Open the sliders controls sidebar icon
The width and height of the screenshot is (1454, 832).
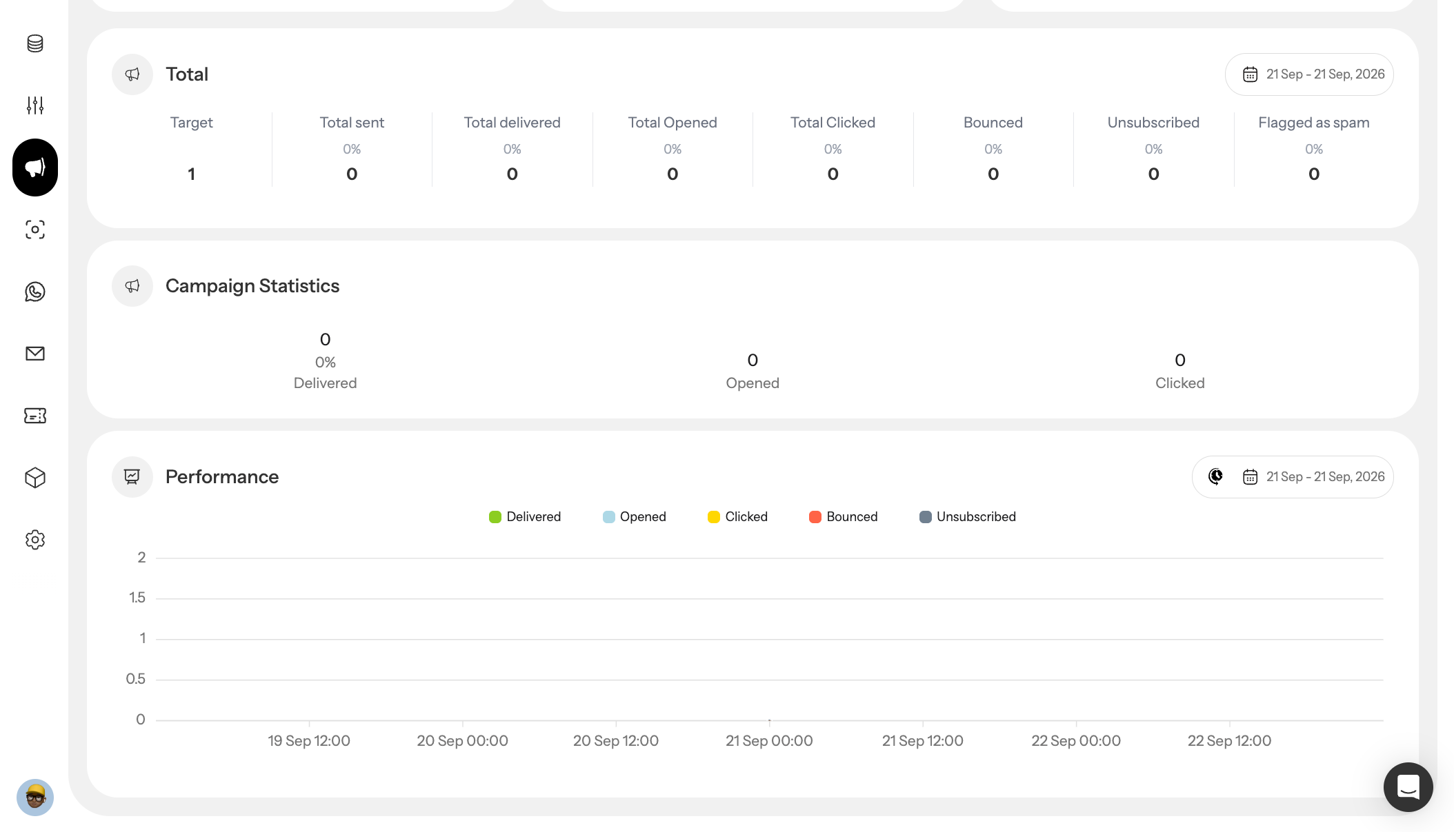(x=35, y=105)
